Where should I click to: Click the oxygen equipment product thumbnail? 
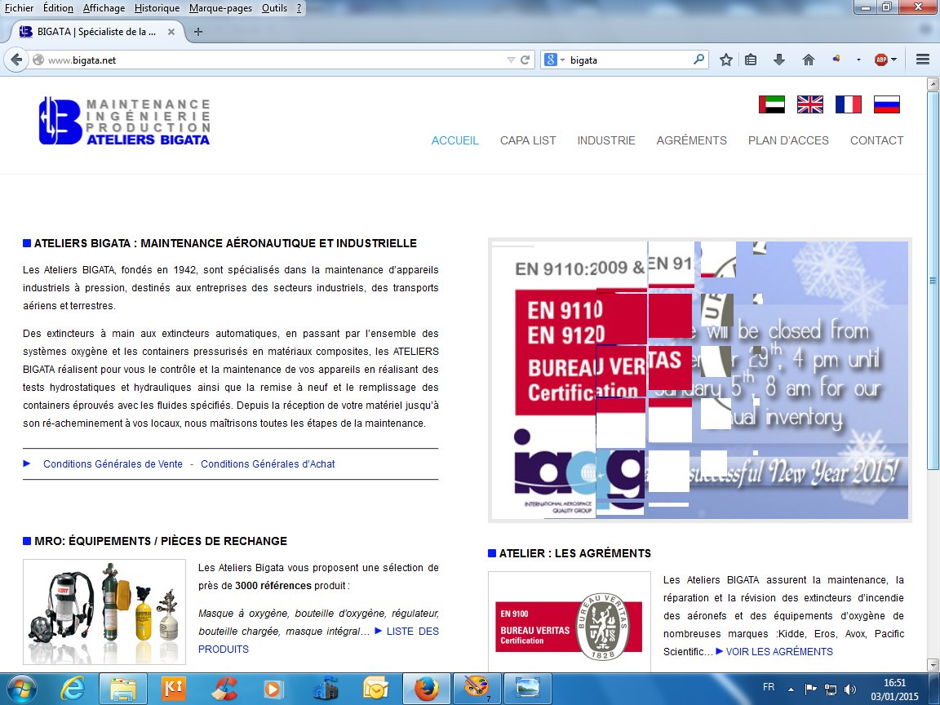click(104, 611)
